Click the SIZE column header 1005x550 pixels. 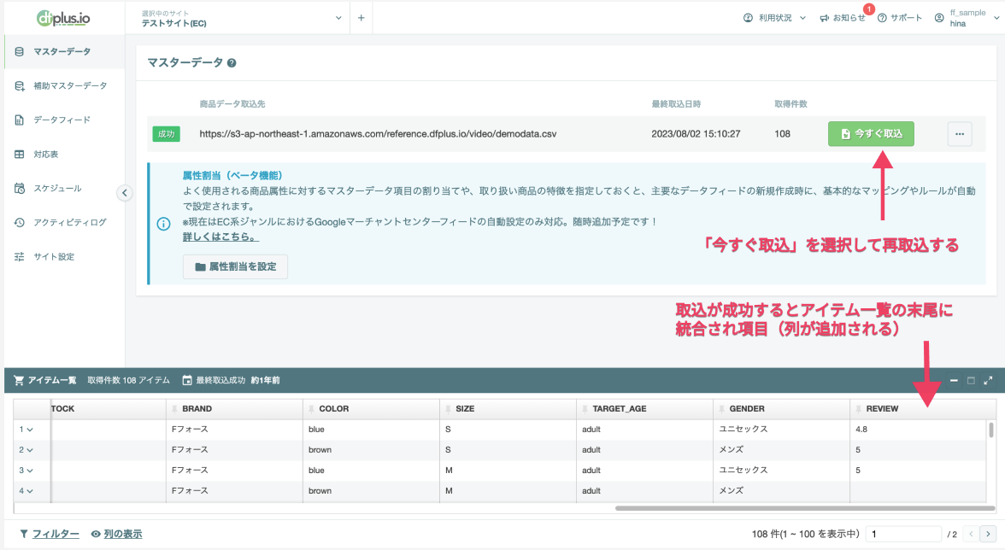point(508,408)
